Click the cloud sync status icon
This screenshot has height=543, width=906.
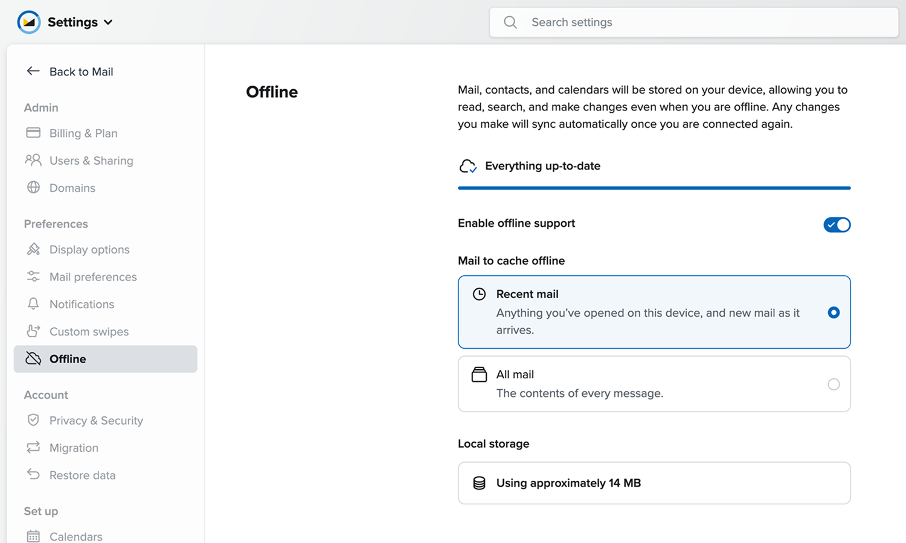tap(468, 166)
